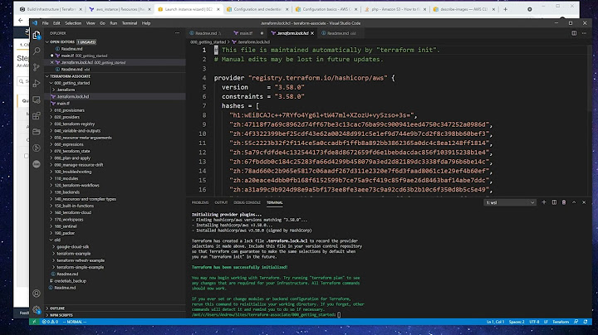Viewport: 598px width, 335px height.
Task: Open the Source Control view
Action: click(x=37, y=67)
